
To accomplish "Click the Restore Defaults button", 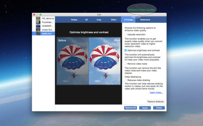I will [x=156, y=101].
